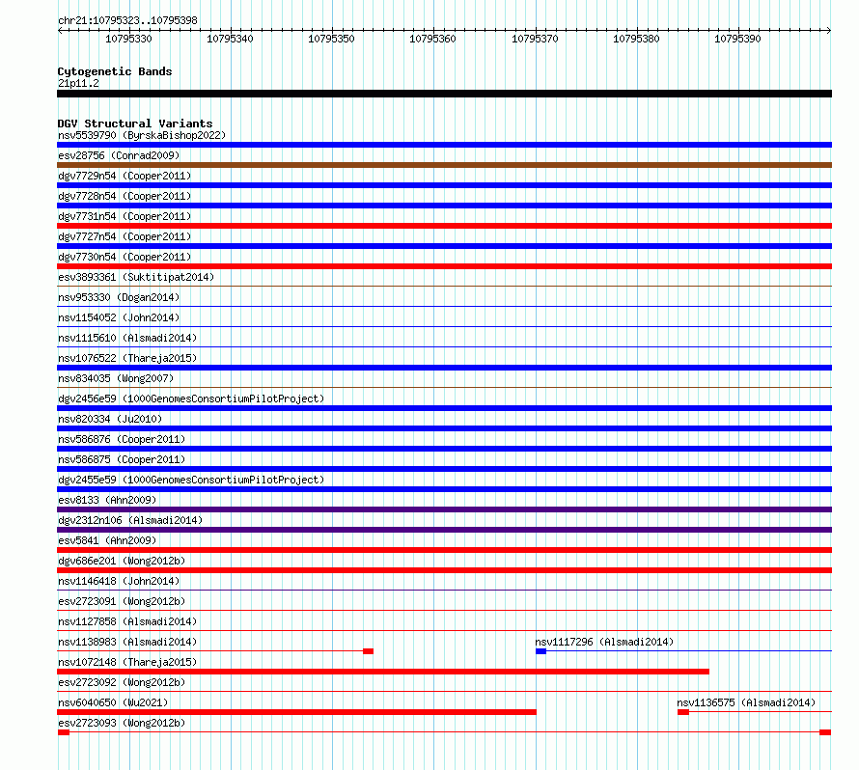
Task: Select the red dgv7731n54 Cooper2011 bar
Action: click(444, 226)
